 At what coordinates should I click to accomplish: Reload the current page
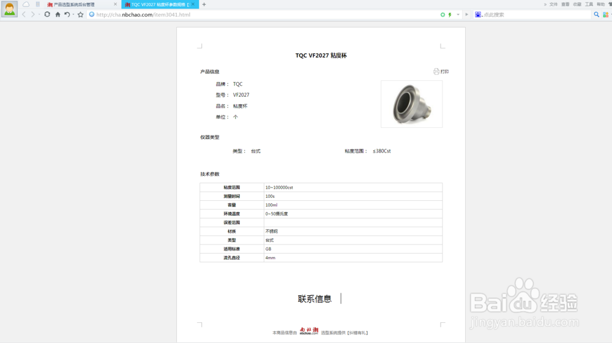point(47,15)
